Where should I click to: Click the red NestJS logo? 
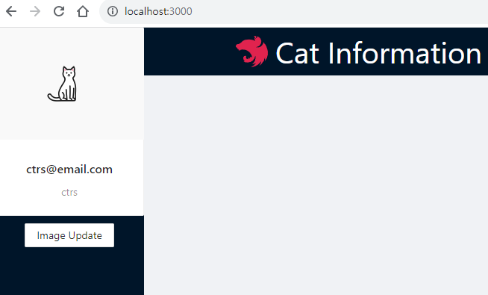point(251,52)
